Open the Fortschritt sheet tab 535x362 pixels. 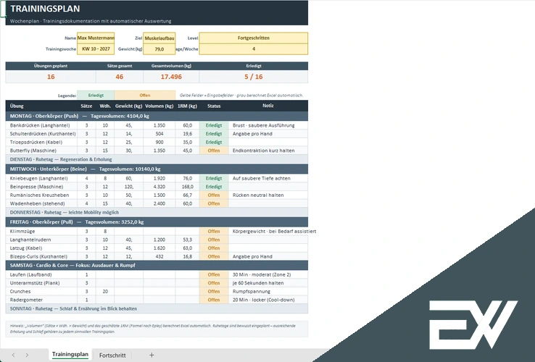coord(112,355)
